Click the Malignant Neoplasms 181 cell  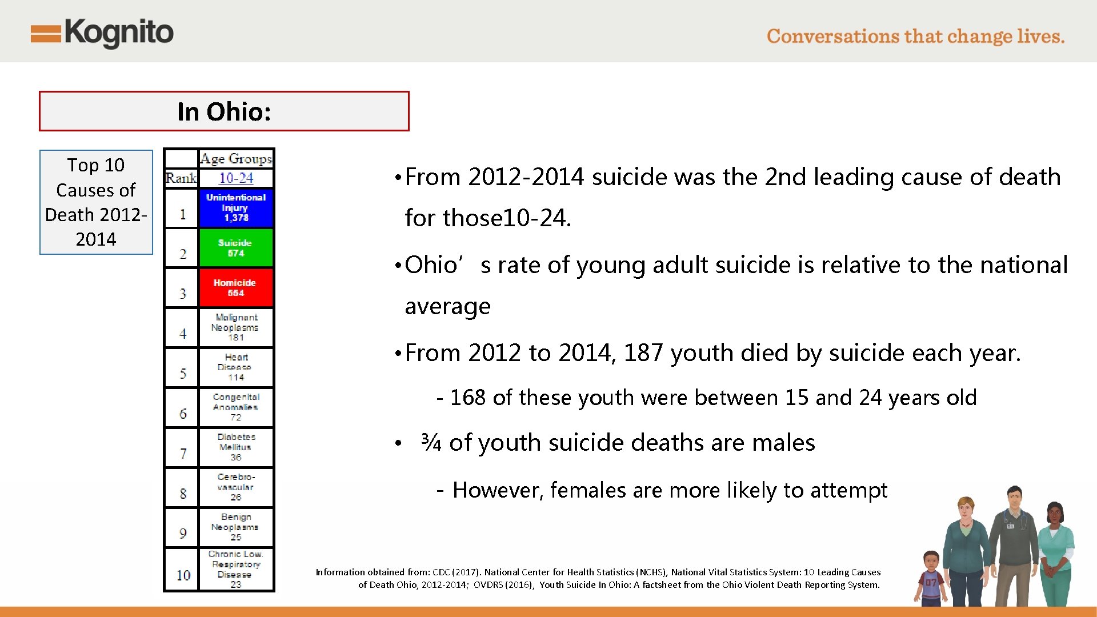pyautogui.click(x=236, y=328)
